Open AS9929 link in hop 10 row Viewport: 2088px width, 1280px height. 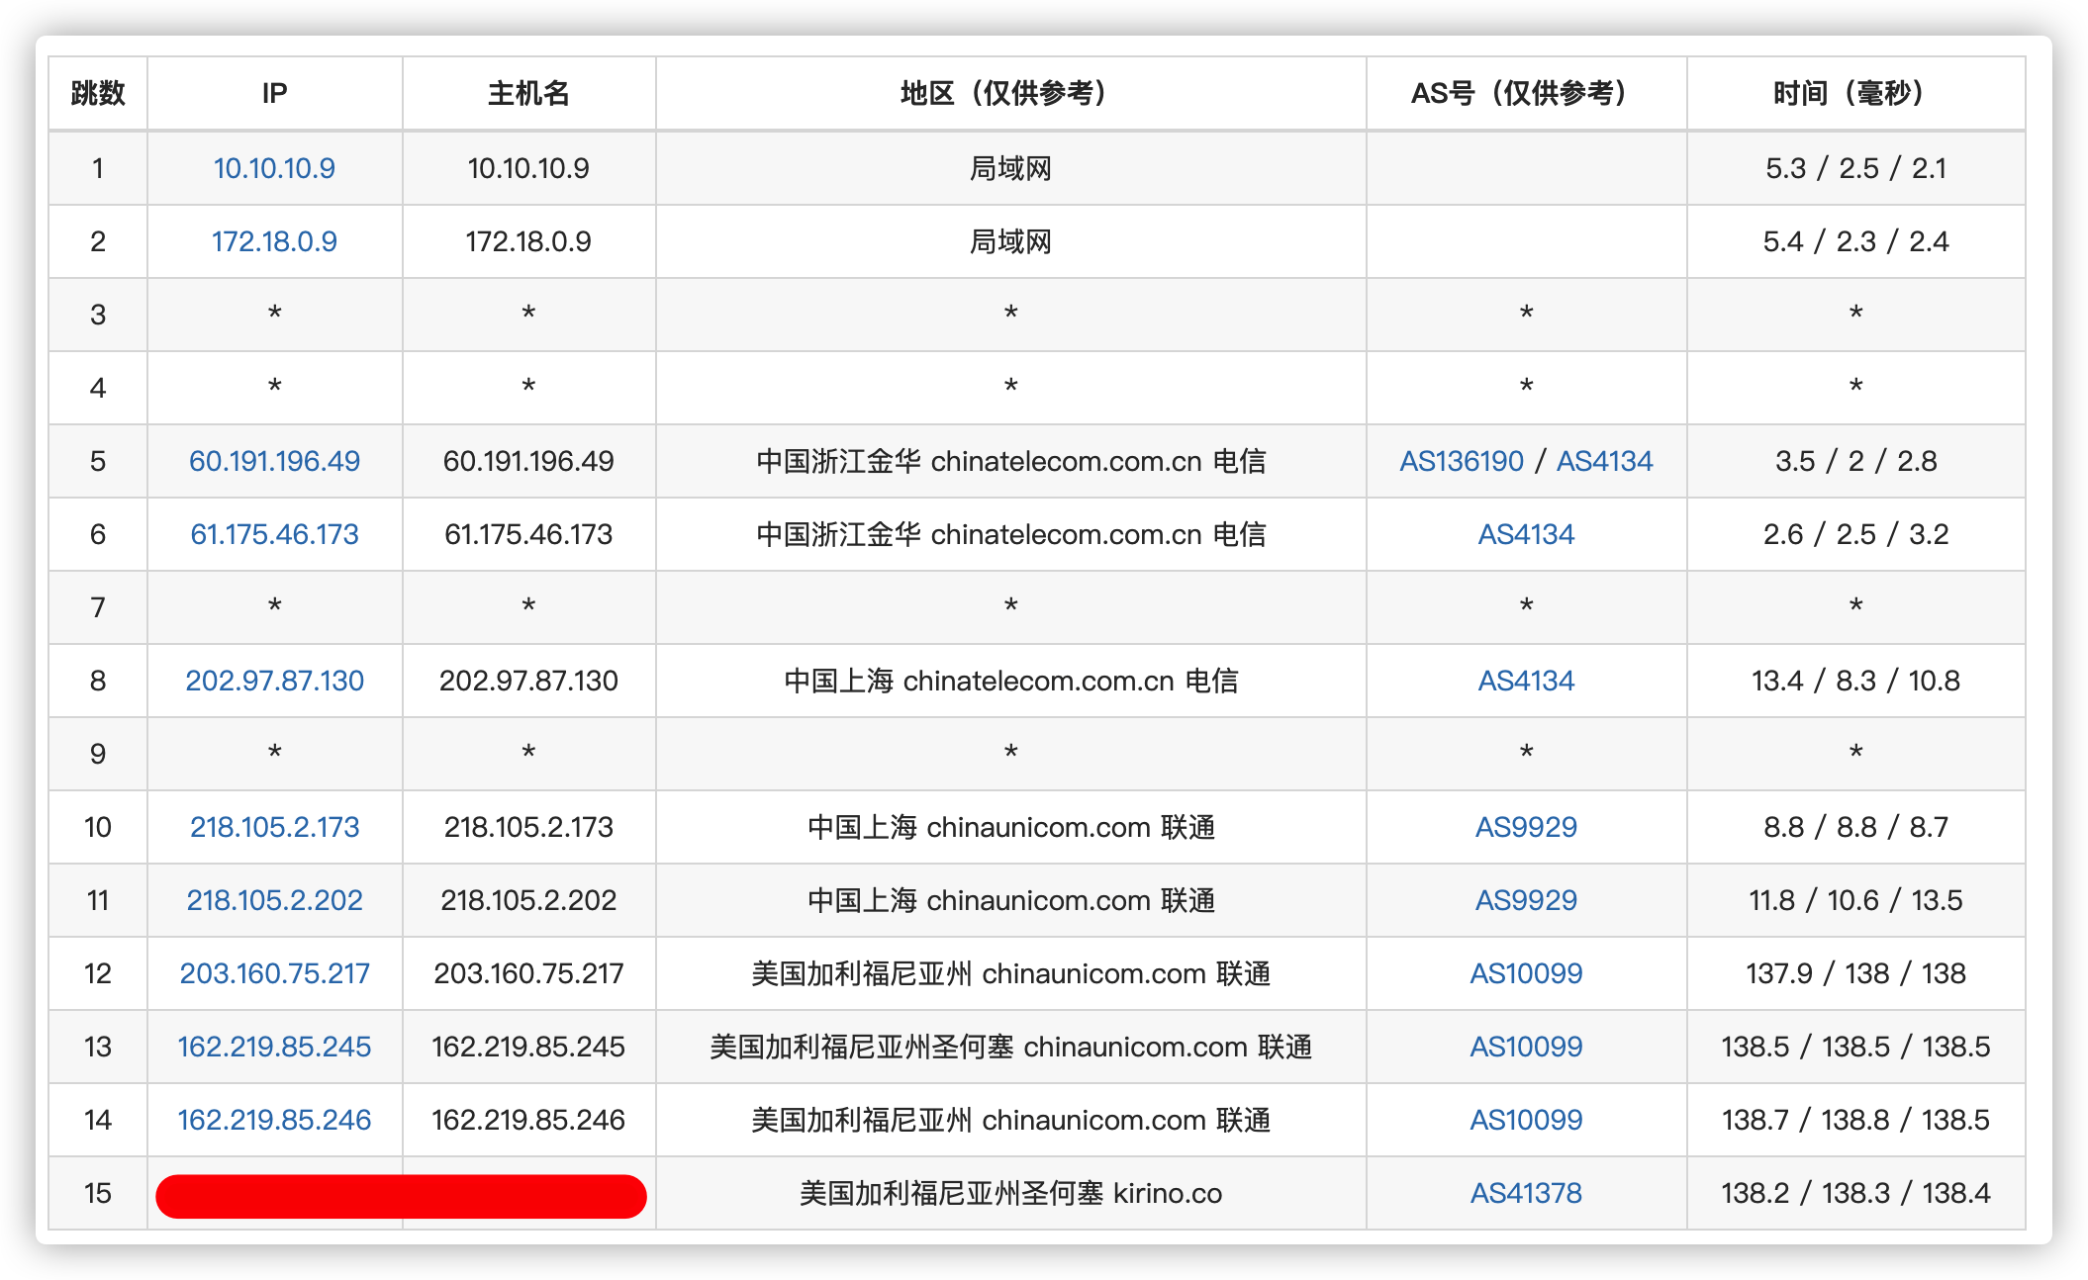1525,827
